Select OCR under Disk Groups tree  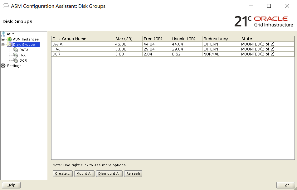pyautogui.click(x=23, y=60)
